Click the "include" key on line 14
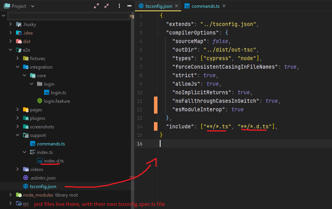This screenshot has height=209, width=332. (x=180, y=126)
